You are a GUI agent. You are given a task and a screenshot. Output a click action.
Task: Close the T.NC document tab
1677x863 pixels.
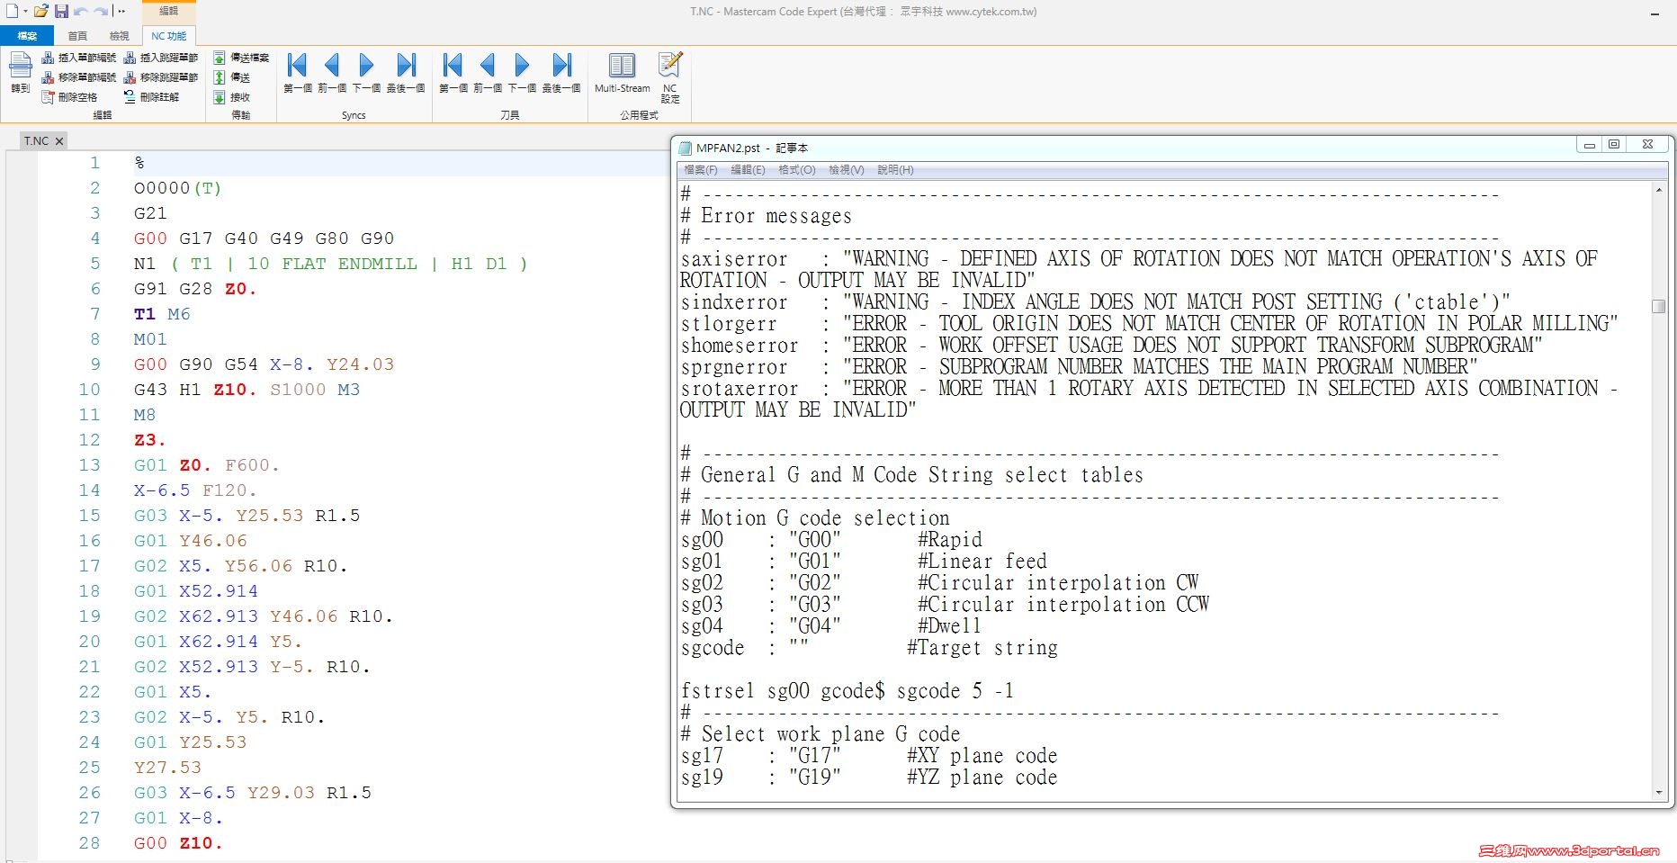click(59, 141)
